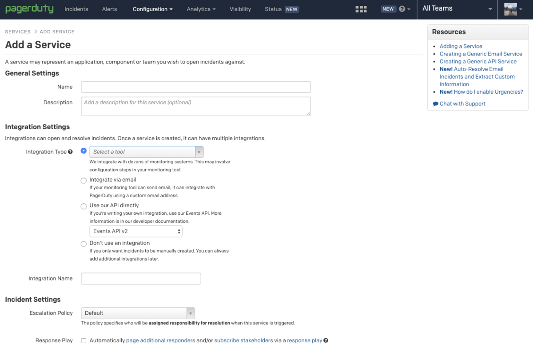Open the Events API v2 dropdown

point(136,231)
